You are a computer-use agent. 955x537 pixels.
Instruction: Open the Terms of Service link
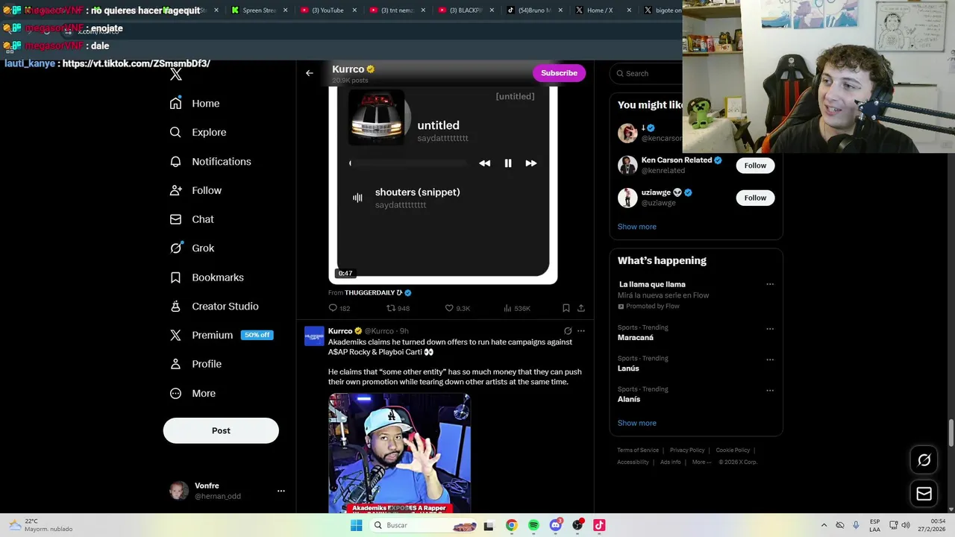(x=638, y=450)
